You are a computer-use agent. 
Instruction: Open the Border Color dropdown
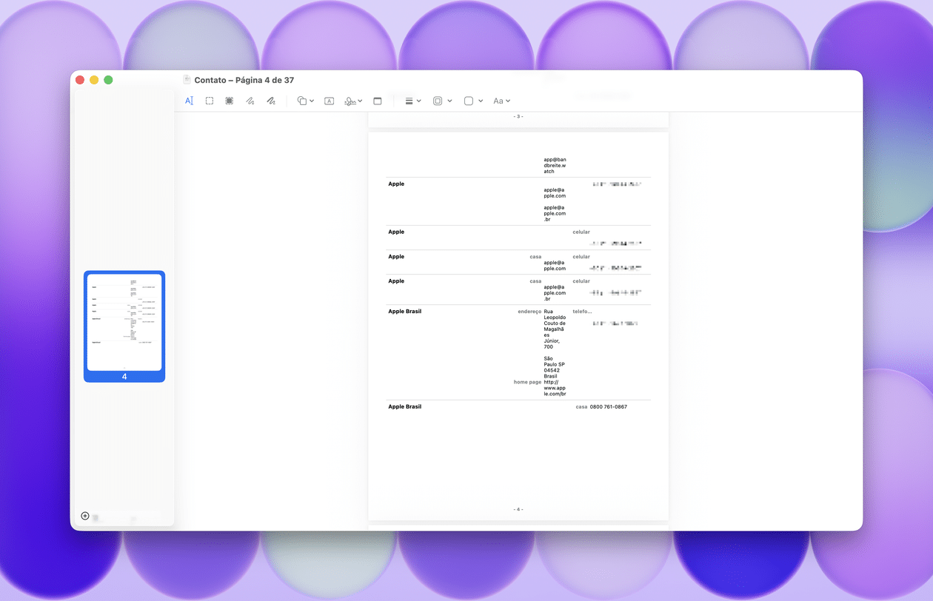442,101
